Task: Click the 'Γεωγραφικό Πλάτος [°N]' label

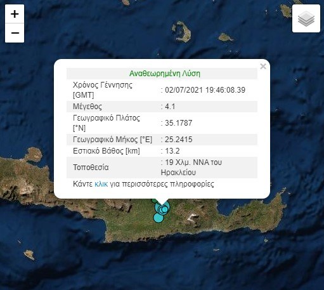Action: click(107, 123)
